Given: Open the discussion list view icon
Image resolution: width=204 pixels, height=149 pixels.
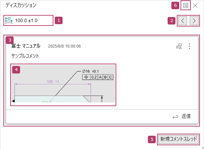Looking at the screenshot, I should [185, 5].
